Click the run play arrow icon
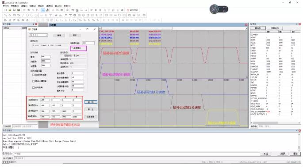303x168 pixels. [96, 10]
